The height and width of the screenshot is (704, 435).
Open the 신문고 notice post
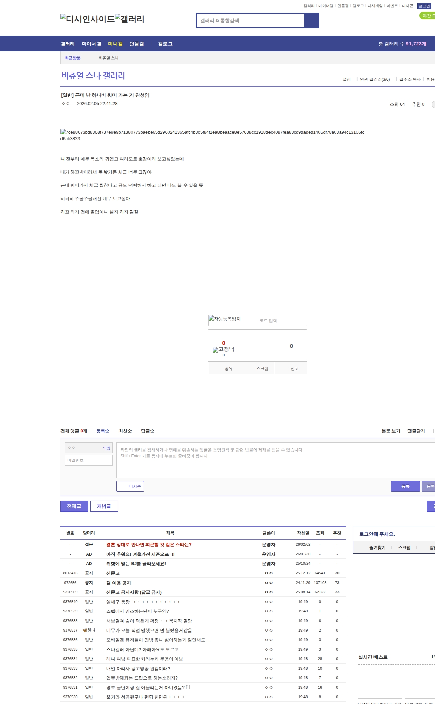(x=113, y=573)
